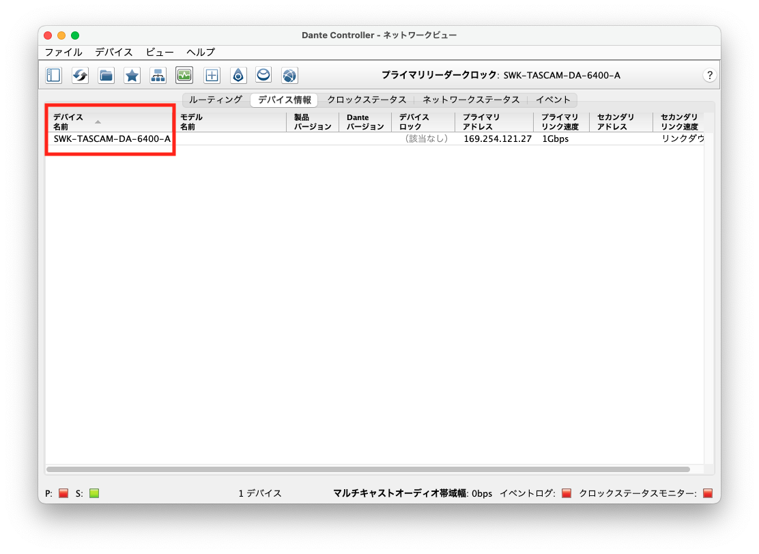Click the oval ring icon in toolbar
The height and width of the screenshot is (554, 759).
(263, 75)
